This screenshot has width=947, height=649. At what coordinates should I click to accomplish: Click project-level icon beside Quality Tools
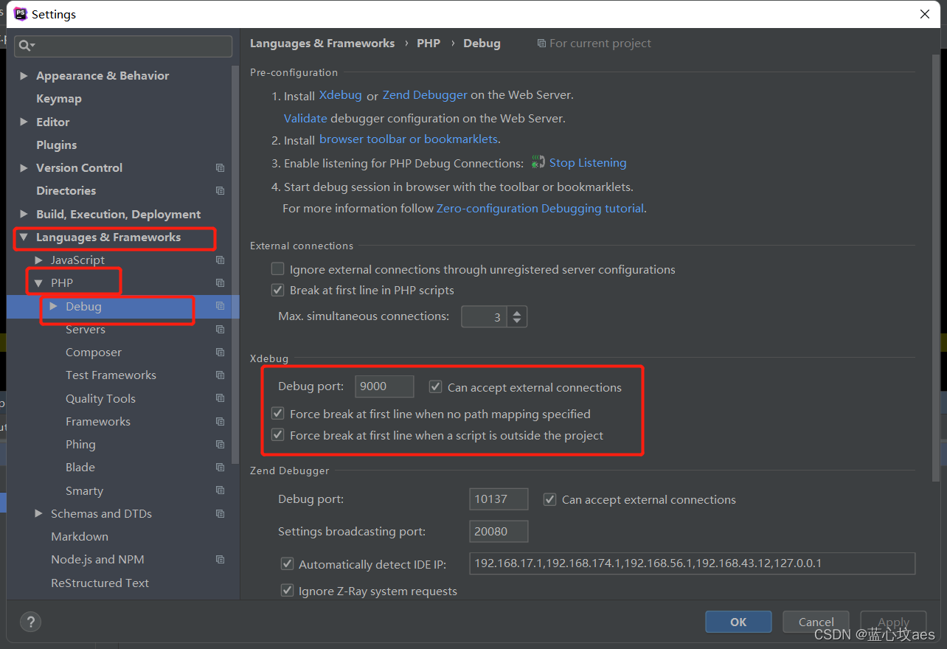(220, 398)
